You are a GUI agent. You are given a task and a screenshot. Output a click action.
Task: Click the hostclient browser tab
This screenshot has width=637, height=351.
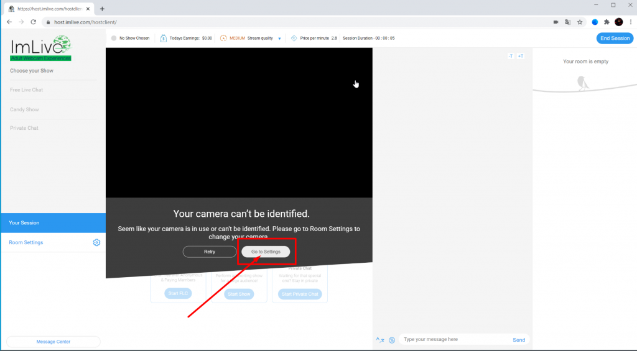pyautogui.click(x=48, y=9)
